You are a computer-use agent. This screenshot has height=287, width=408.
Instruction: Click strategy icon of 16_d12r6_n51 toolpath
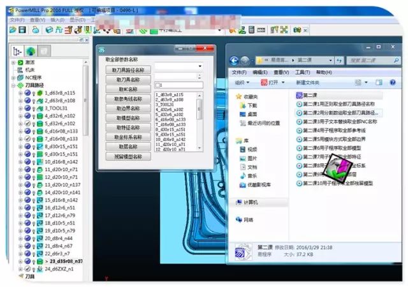pyautogui.click(x=40, y=207)
